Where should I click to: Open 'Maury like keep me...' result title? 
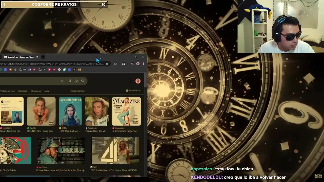[11, 131]
